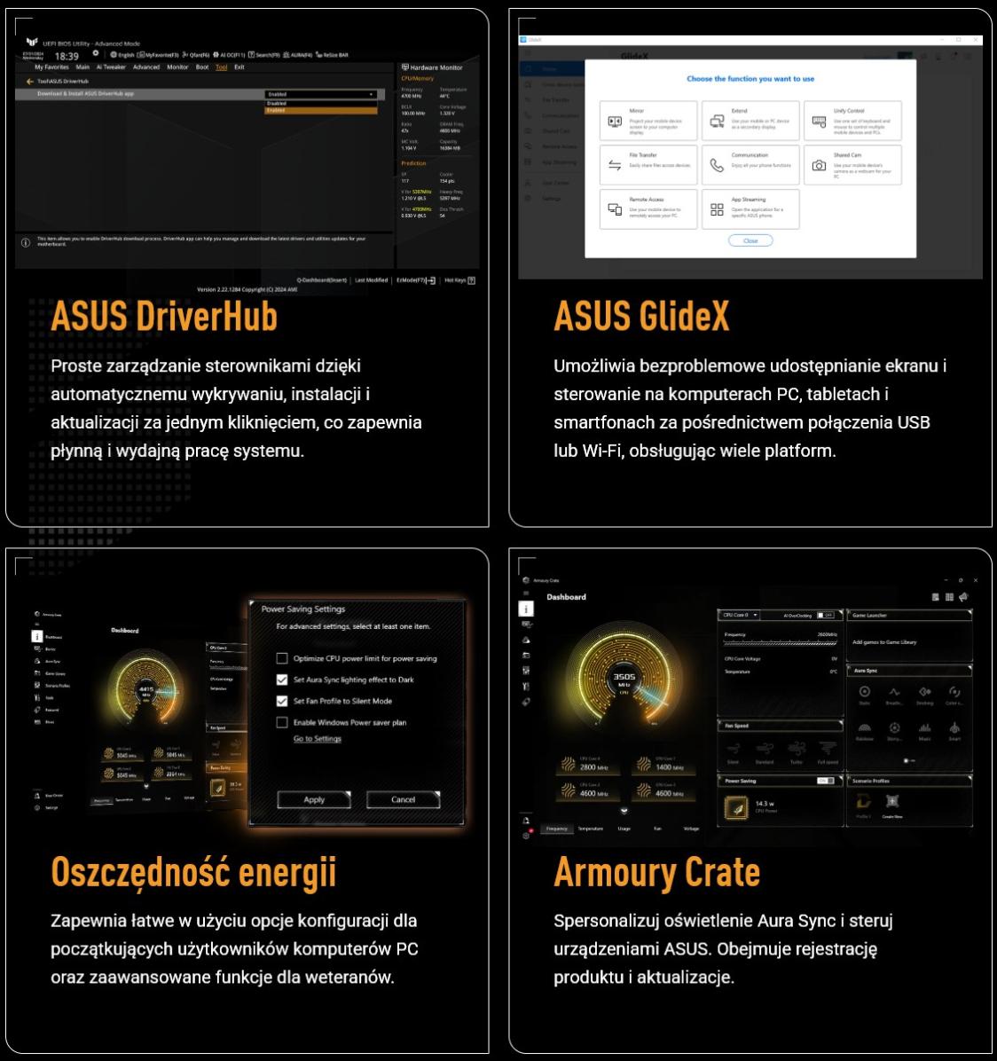
Task: Go back with the BIOS arrow beside Tool\ASUS DriverHub
Action: (30, 82)
